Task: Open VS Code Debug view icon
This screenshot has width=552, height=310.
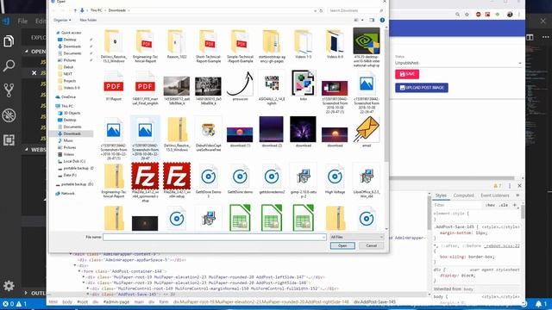Action: (x=9, y=115)
